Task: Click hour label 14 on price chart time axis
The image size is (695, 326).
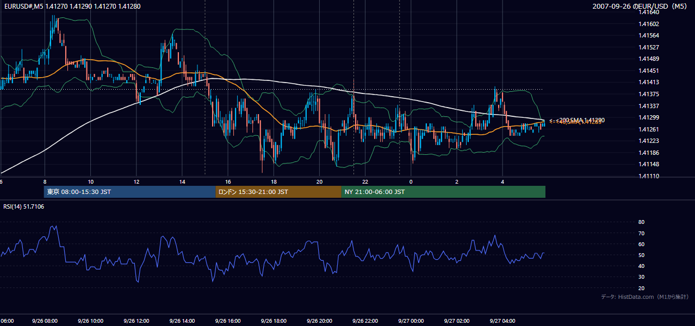Action: [182, 181]
